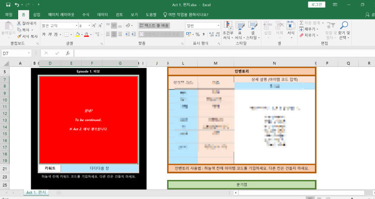Decrease font size with the smaller 가
The height and width of the screenshot is (199, 375).
tap(100, 26)
